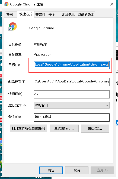This screenshot has height=179, width=118.
Task: Open the 以前的版本 tab
Action: [86, 15]
